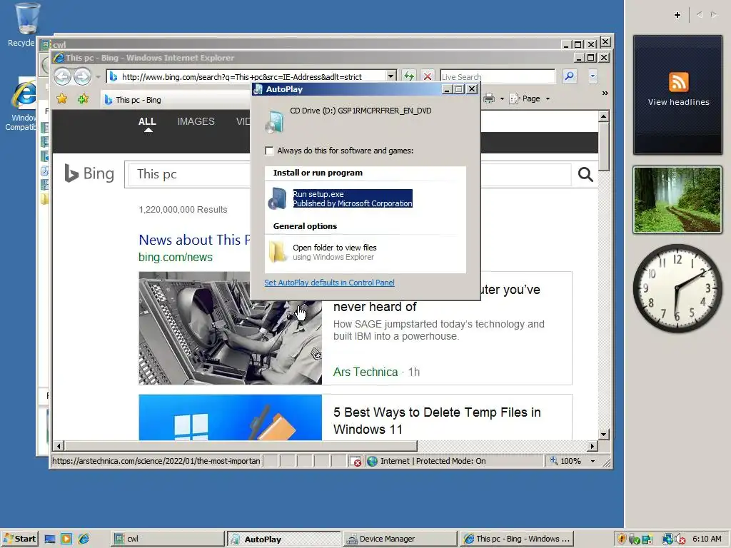
Task: Click Show Desktop quick launch icon
Action: click(x=50, y=539)
